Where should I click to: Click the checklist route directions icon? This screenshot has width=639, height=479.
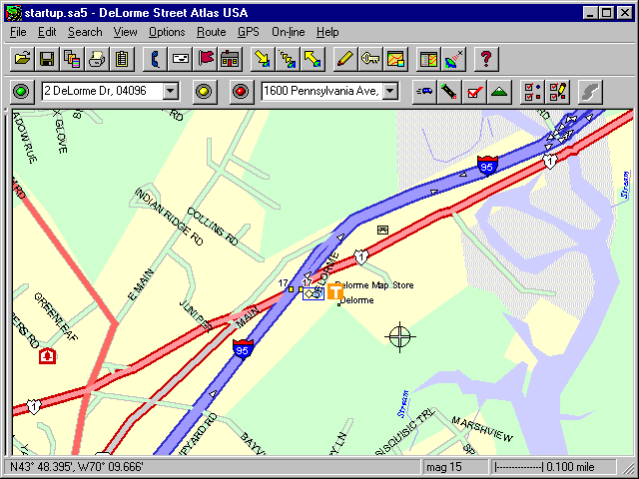pyautogui.click(x=532, y=91)
